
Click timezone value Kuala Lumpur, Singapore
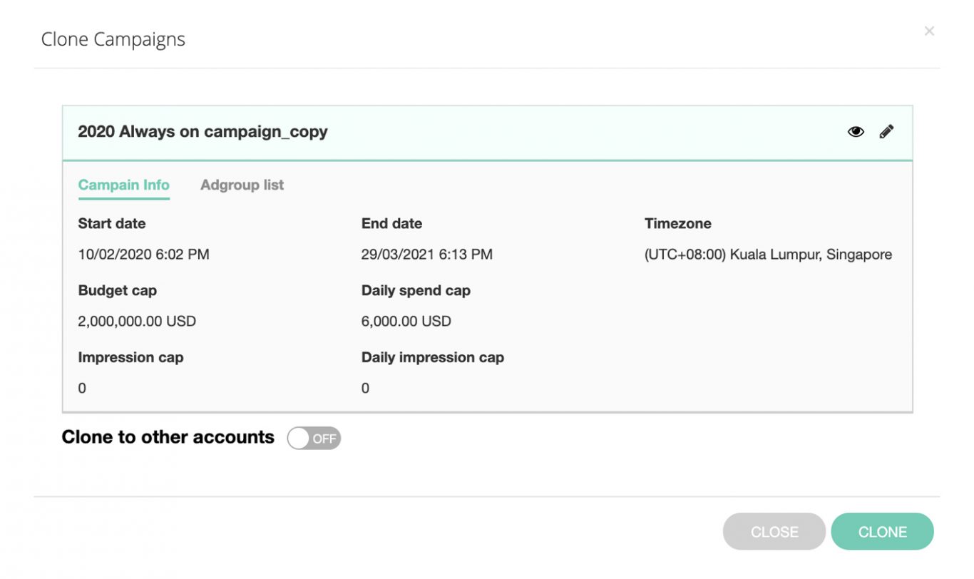pos(768,255)
